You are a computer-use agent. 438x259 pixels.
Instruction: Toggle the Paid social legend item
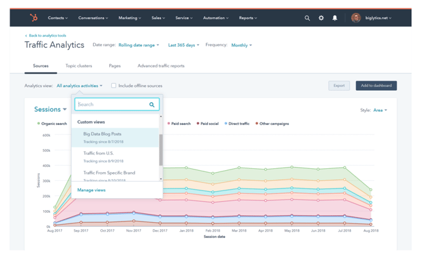click(208, 124)
